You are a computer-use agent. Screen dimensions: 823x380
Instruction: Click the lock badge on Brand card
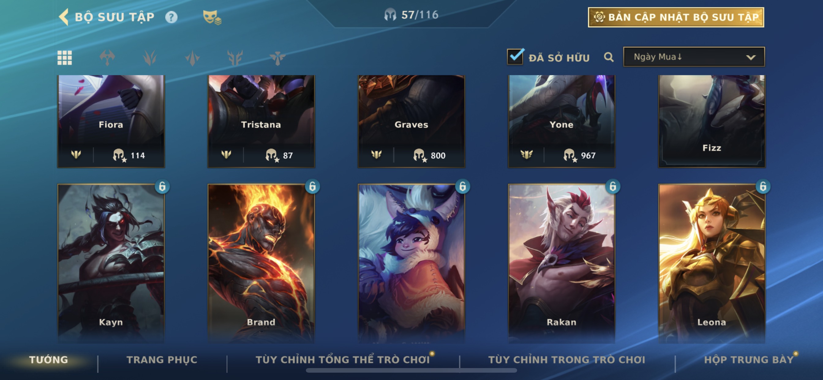pos(312,186)
